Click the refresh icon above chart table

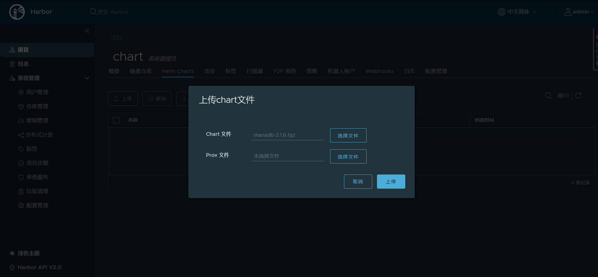578,96
